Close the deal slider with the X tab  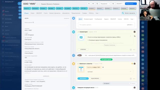point(20,3)
